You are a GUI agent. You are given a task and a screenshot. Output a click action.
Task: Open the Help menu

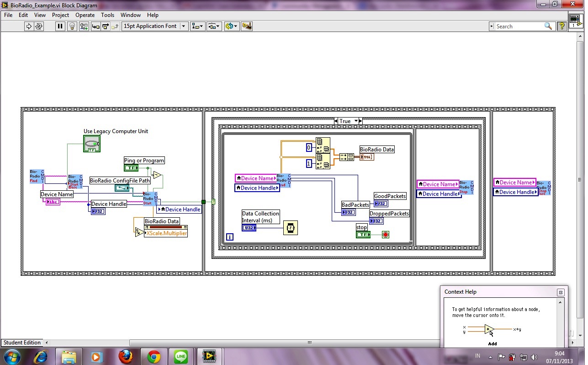[153, 15]
